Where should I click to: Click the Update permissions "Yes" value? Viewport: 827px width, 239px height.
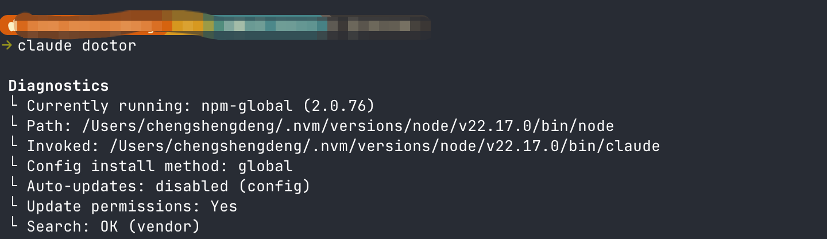tap(223, 206)
